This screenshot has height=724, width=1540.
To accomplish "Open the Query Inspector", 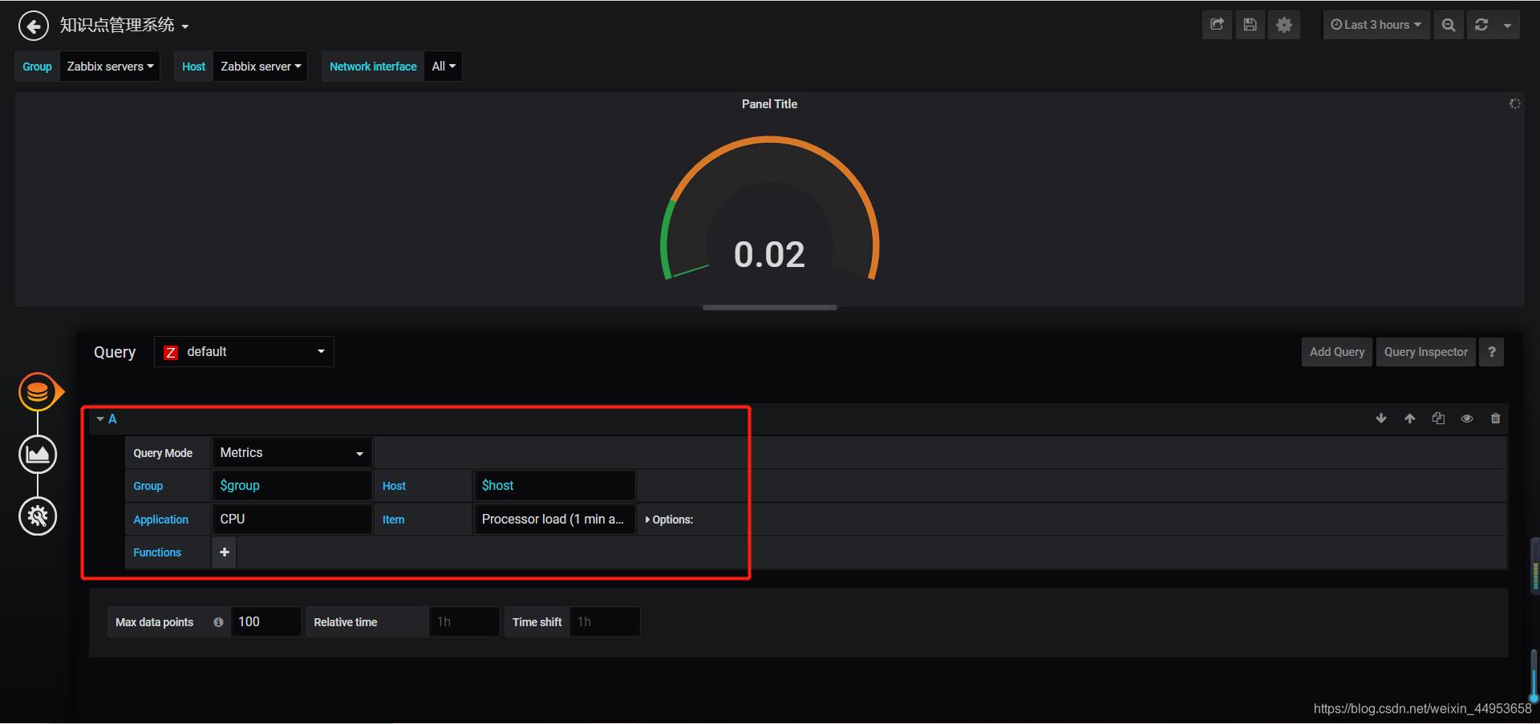I will (x=1425, y=352).
